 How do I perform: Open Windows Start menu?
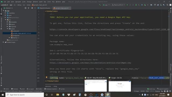click(3, 95)
